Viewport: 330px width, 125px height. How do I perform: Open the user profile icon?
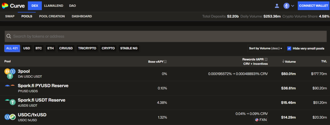click(x=277, y=6)
